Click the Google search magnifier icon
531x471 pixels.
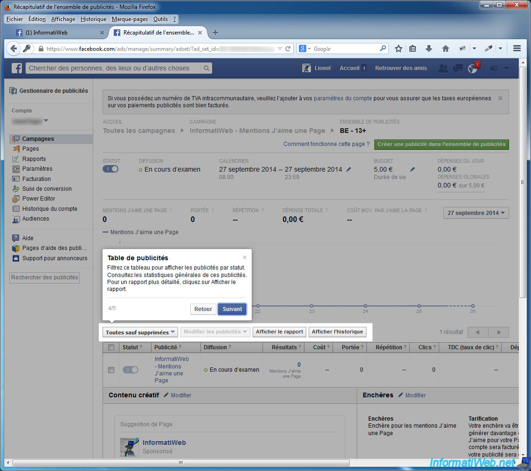(x=383, y=48)
